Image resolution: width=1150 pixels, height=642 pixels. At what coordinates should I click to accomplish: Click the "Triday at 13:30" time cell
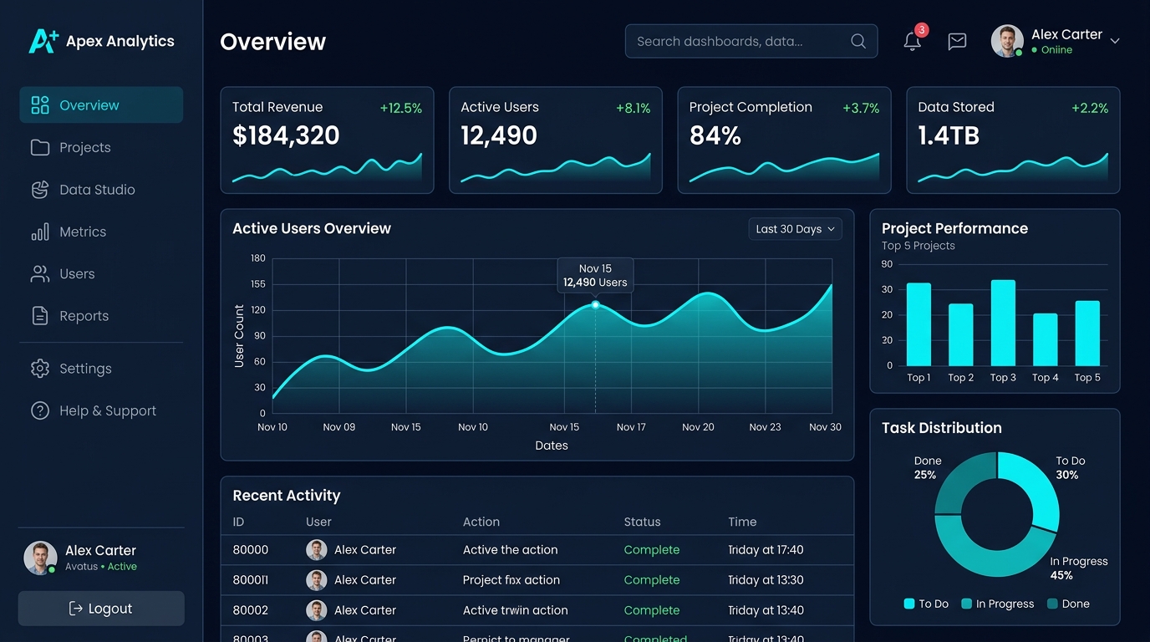pos(766,580)
